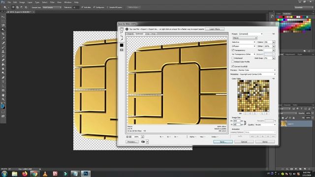This screenshot has height=177, width=315.
Task: Click the constrain proportions link icon in Image Size
Action: [x=245, y=123]
